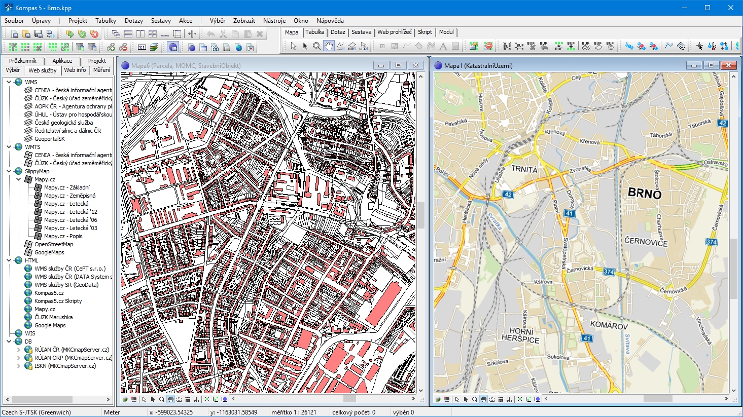Click the hand pan icon at bottom of Mapa1 window
The height and width of the screenshot is (417, 743).
pos(483,399)
